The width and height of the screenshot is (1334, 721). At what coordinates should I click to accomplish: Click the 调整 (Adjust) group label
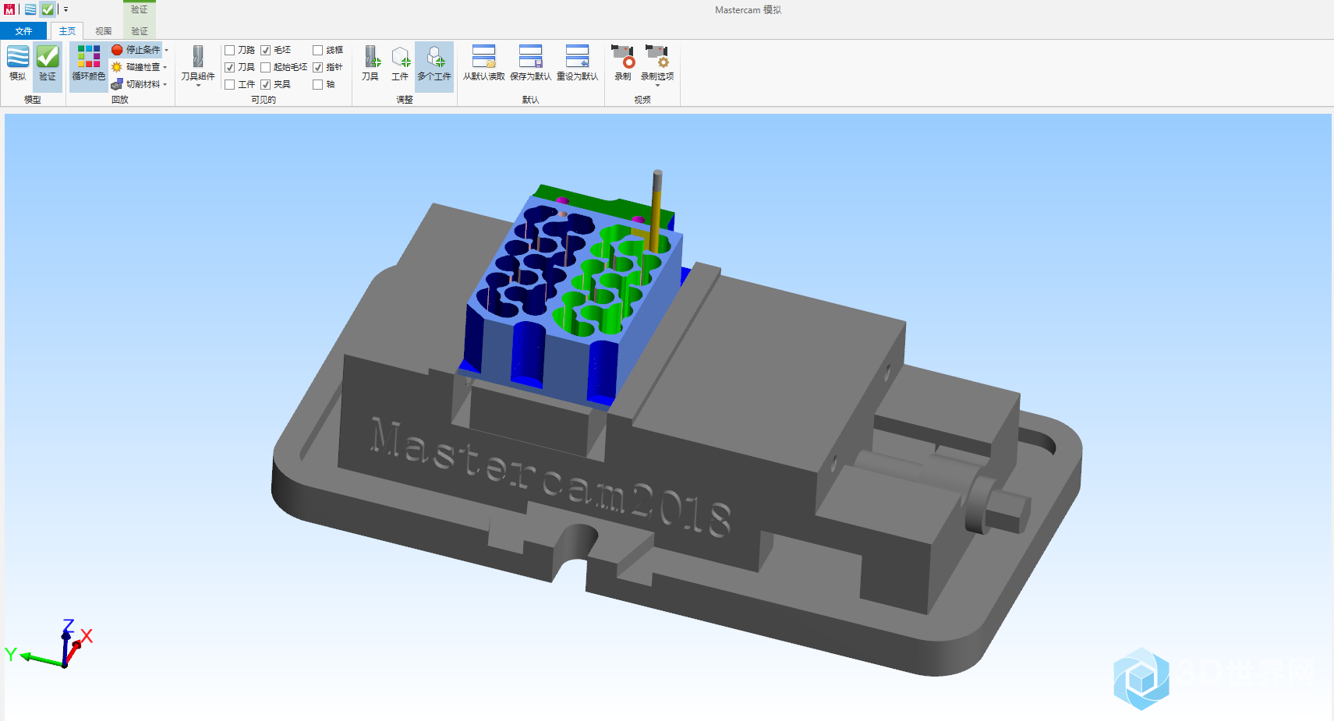click(x=405, y=100)
